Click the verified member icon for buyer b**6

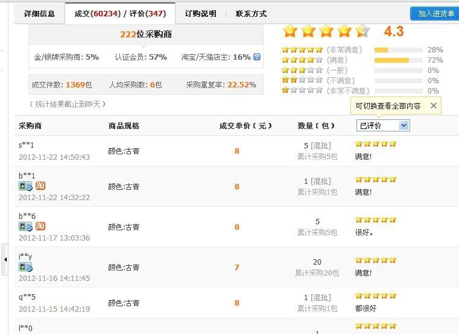[x=25, y=227]
